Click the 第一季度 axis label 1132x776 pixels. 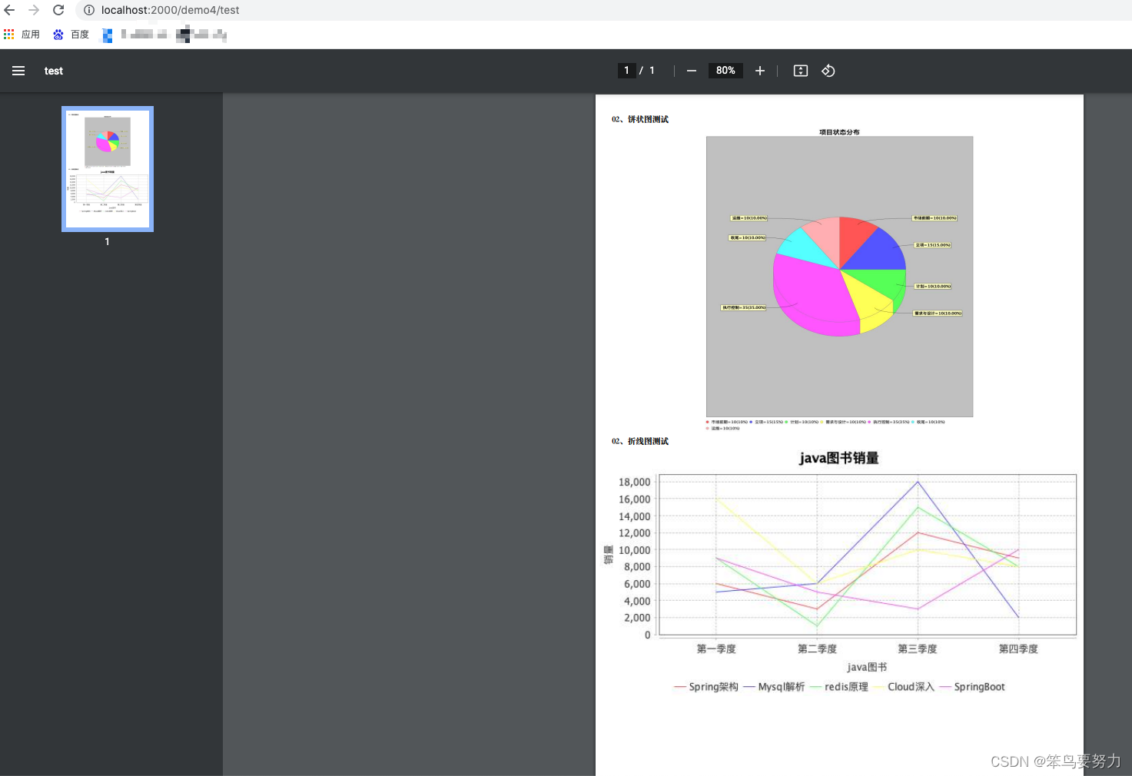(716, 649)
